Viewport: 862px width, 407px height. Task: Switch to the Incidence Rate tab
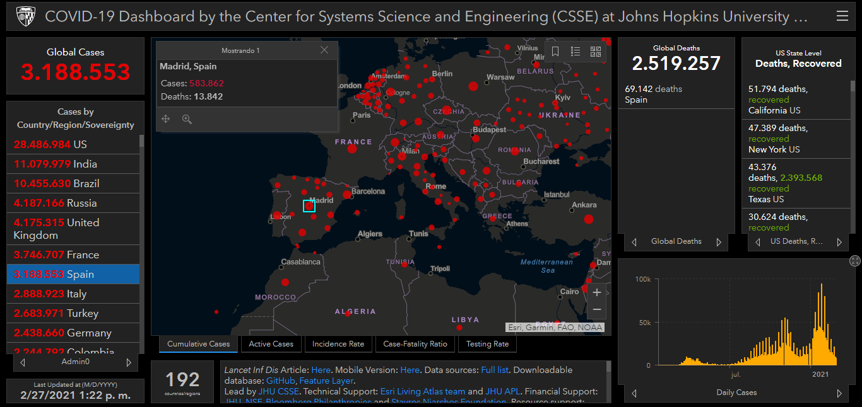coord(338,344)
